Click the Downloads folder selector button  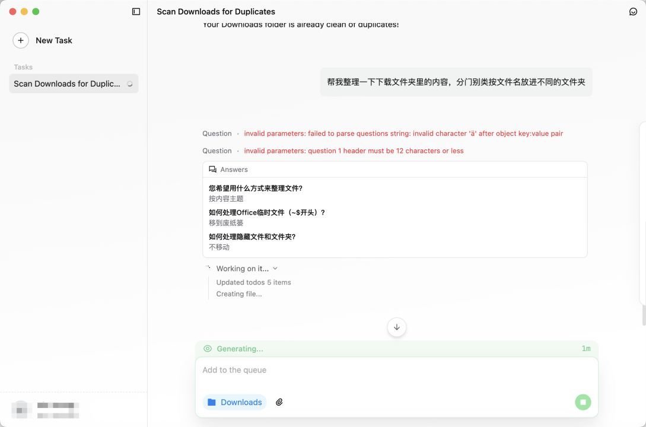[x=235, y=402]
